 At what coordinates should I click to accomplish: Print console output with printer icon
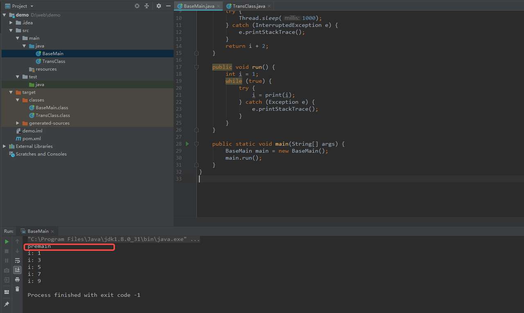(17, 279)
